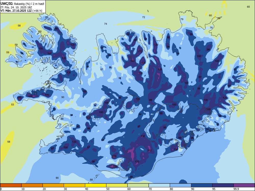Viewport: 255px width, 191px height.
Task: Pick the 20–30 amber legend swatch
Action: (x=53, y=185)
